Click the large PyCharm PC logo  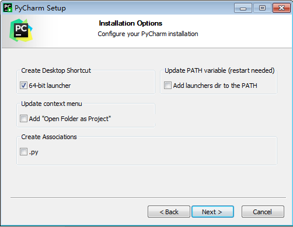(x=21, y=30)
